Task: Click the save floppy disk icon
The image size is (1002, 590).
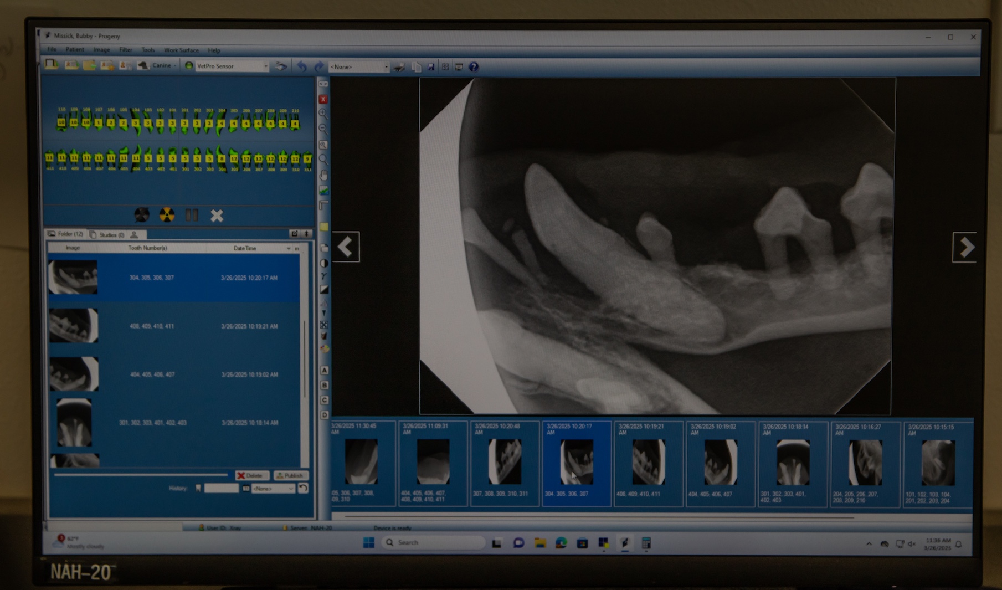Action: [x=431, y=67]
